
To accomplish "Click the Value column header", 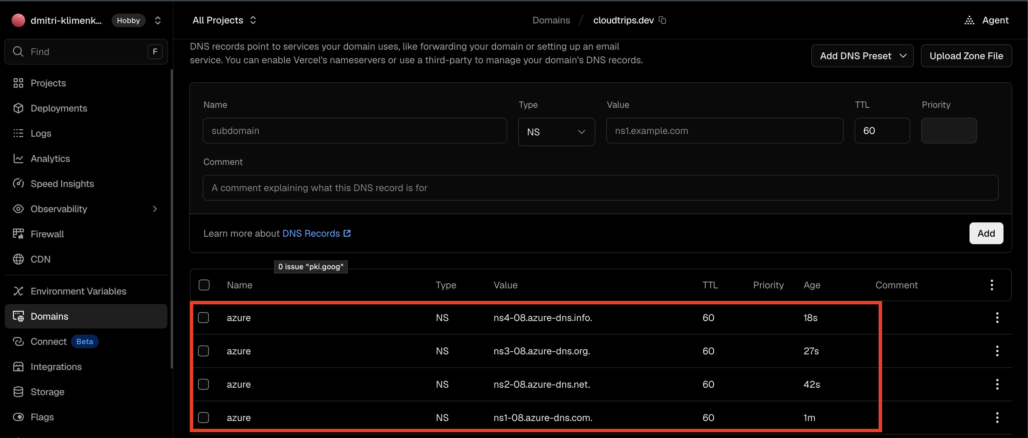I will click(505, 285).
